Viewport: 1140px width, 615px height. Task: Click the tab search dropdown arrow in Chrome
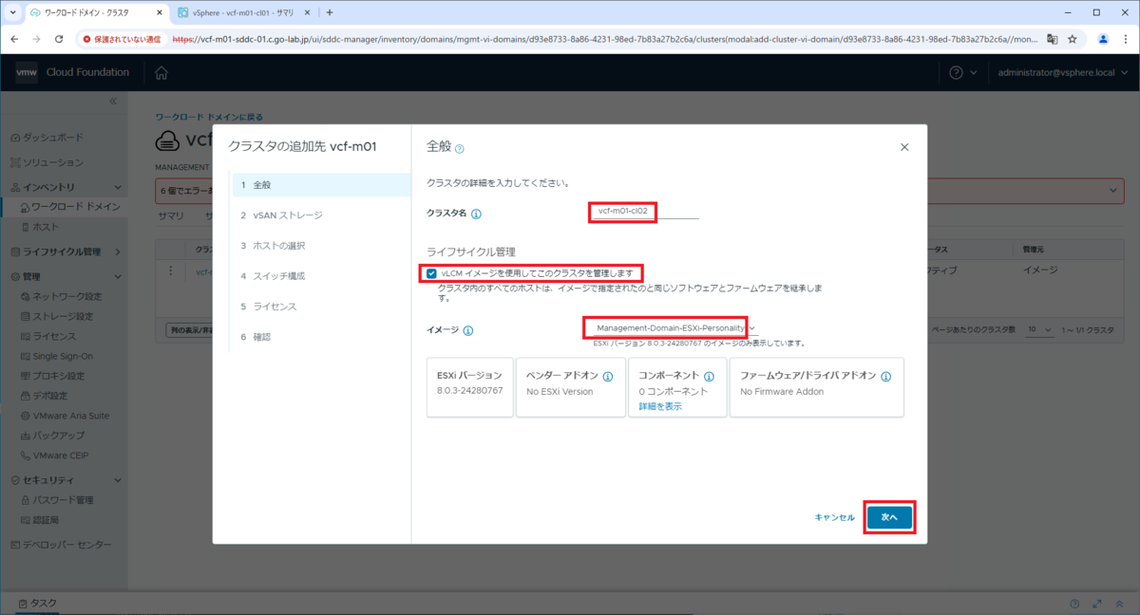12,12
